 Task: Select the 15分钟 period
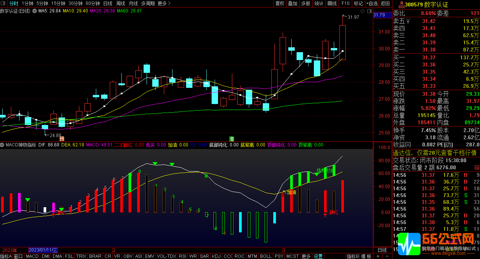coord(58,3)
